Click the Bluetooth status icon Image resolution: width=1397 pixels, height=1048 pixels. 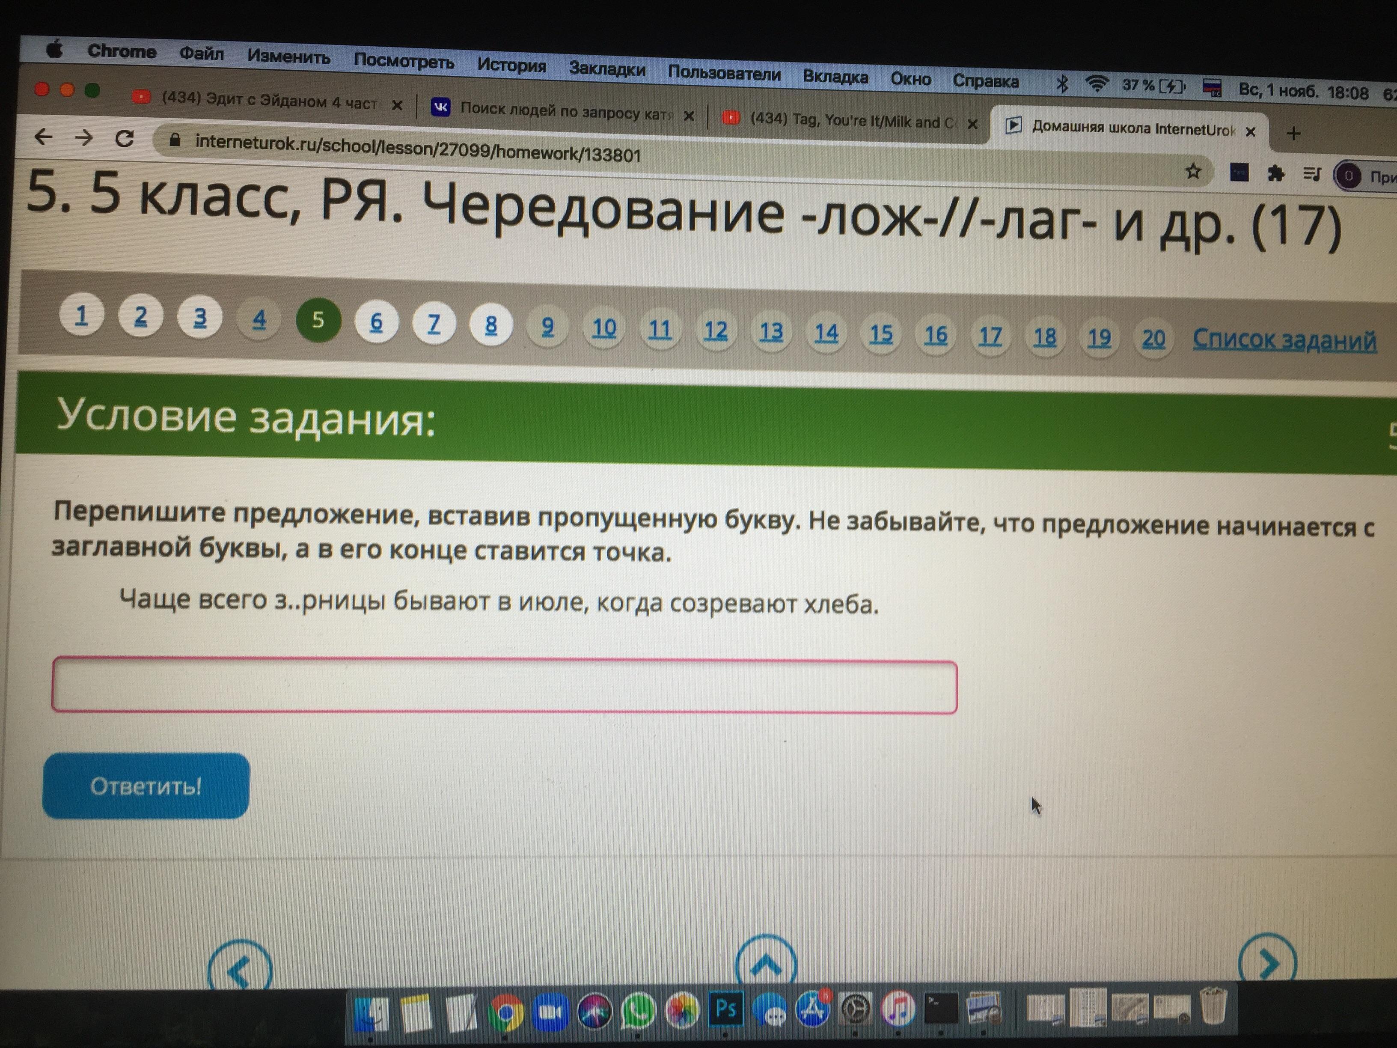1062,83
